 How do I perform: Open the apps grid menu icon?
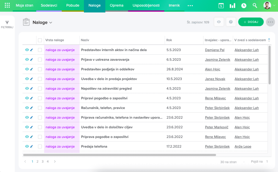tap(7, 5)
